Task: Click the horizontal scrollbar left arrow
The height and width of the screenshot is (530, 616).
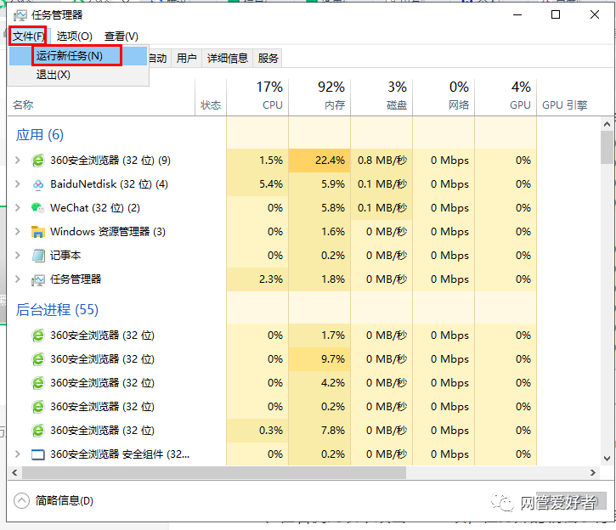Action: click(14, 473)
